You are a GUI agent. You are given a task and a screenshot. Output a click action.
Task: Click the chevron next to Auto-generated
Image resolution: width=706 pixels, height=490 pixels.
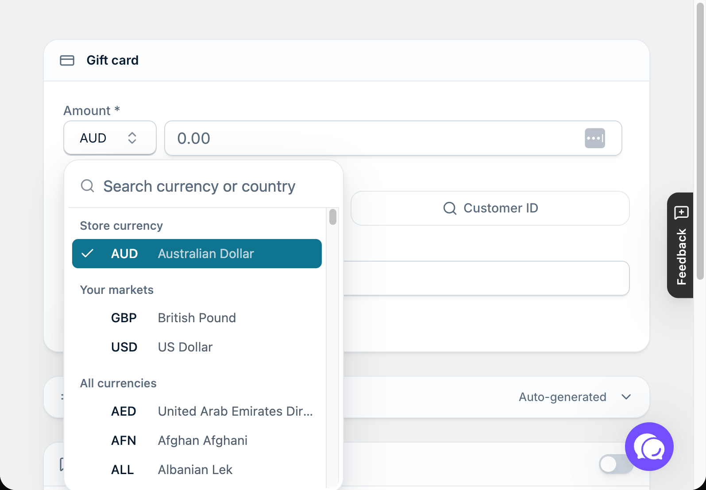pyautogui.click(x=626, y=397)
